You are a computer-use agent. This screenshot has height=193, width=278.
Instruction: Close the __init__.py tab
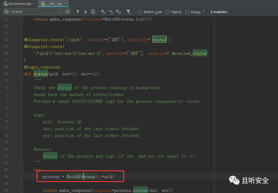coord(65,4)
